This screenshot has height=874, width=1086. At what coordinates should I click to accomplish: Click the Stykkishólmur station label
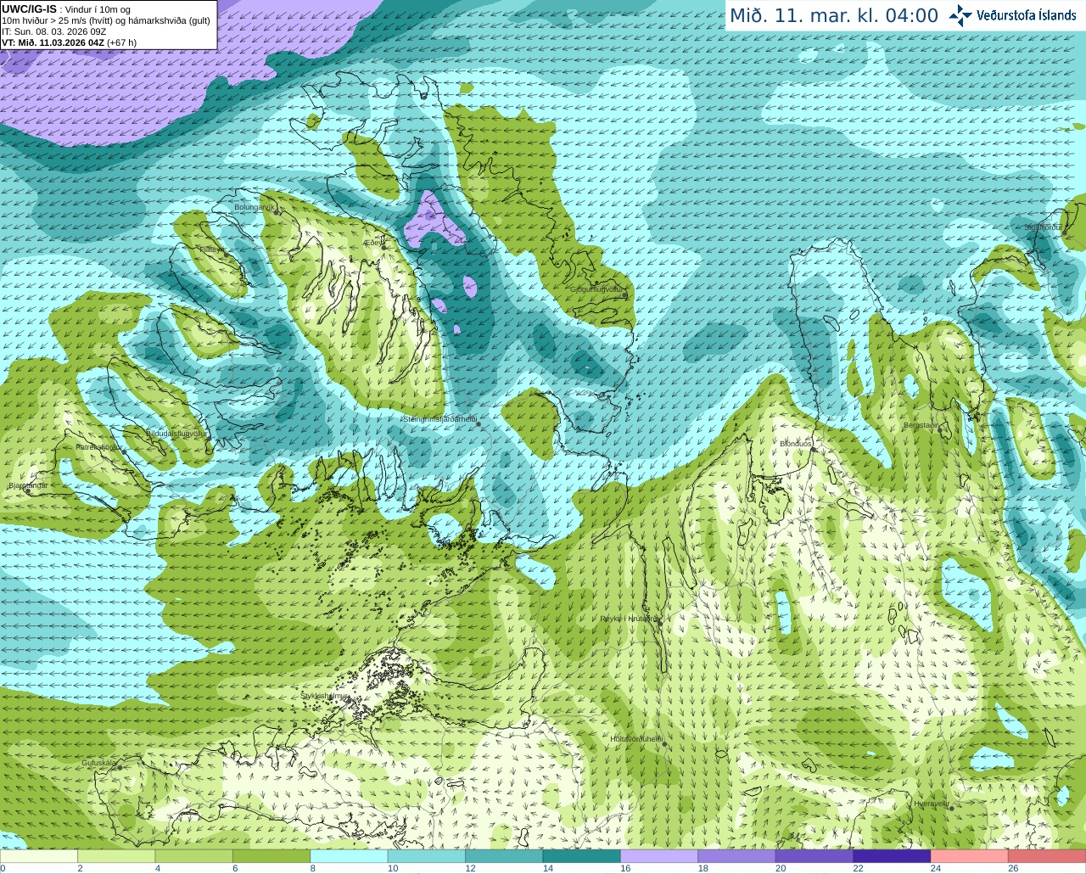[x=325, y=696]
